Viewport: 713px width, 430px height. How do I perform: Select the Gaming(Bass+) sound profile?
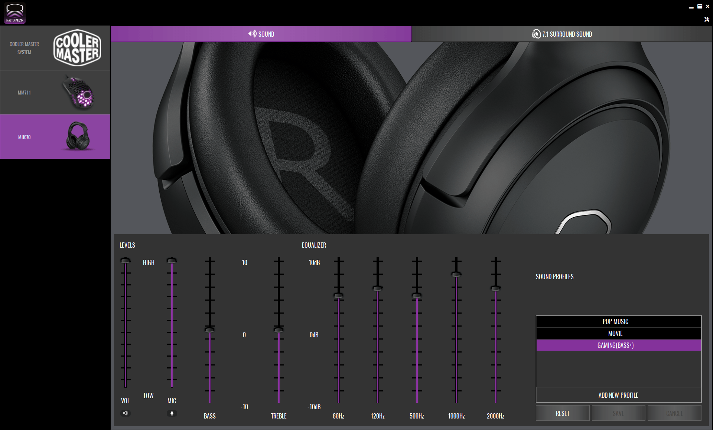tap(619, 345)
